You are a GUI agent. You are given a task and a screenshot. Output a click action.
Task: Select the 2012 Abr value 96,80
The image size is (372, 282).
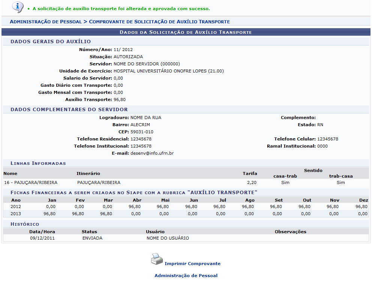[x=135, y=207]
